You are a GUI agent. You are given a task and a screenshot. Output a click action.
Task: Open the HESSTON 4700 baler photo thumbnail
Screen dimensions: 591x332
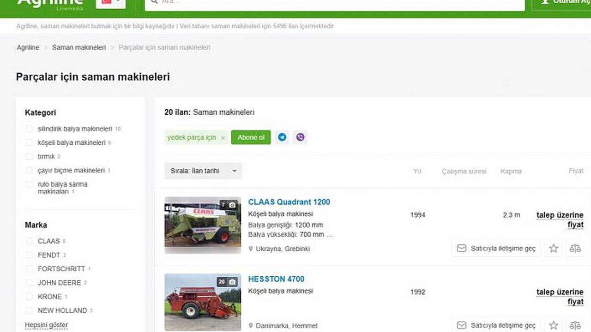[203, 302]
